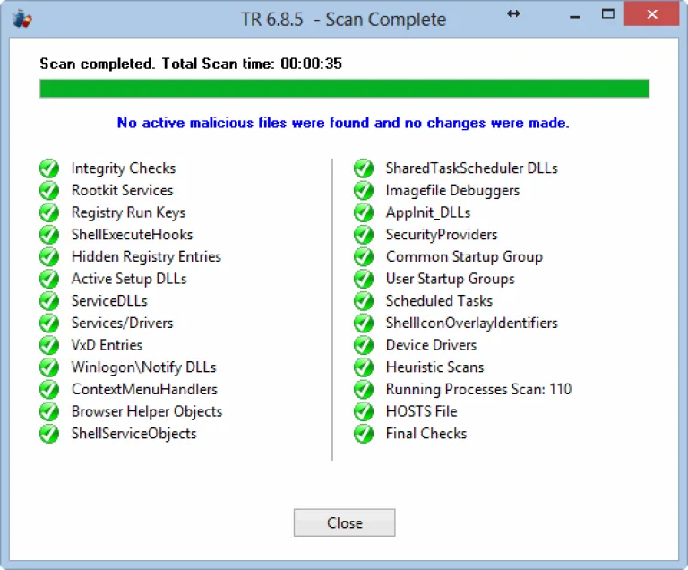The image size is (688, 570).
Task: Select the green check beside Registry Run Keys
Action: pyautogui.click(x=49, y=212)
